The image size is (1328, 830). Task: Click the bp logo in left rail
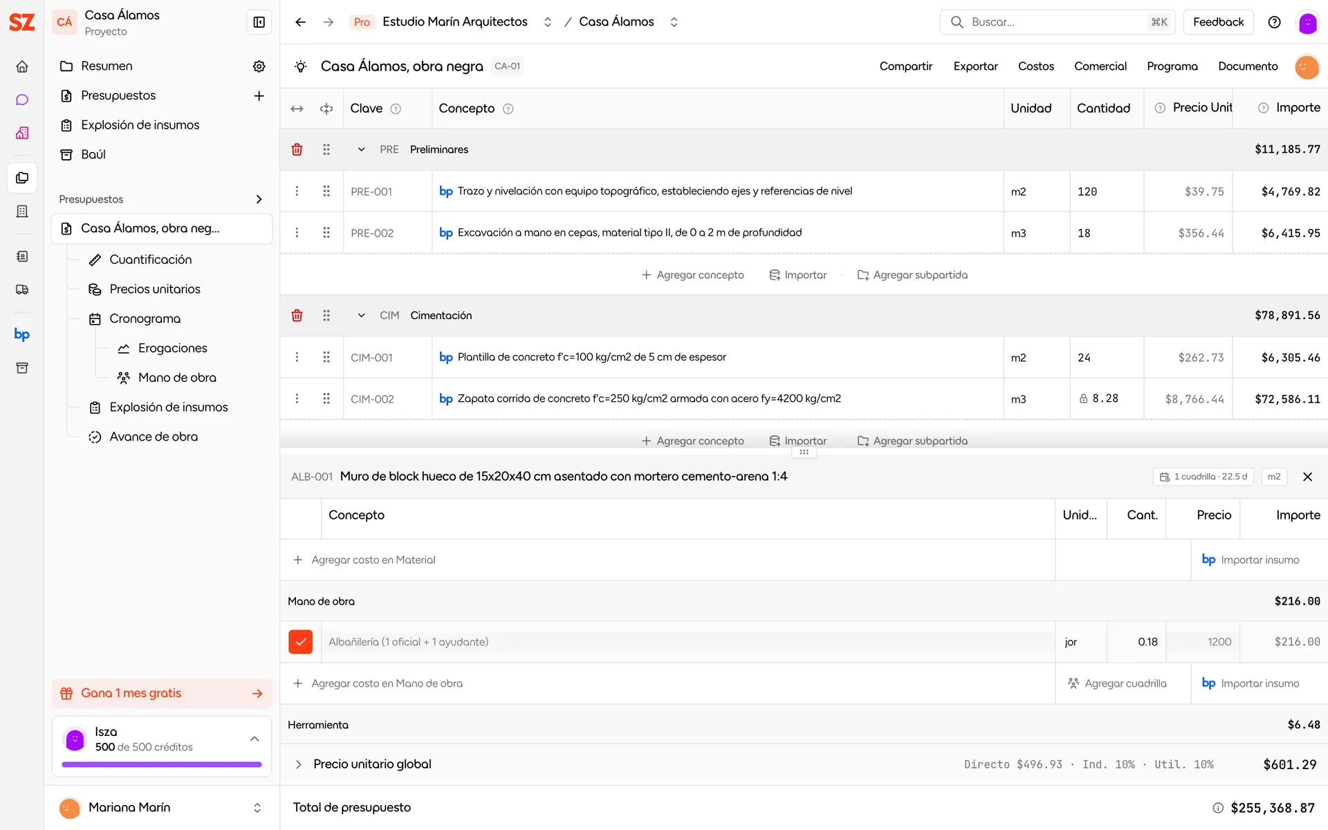pyautogui.click(x=22, y=335)
